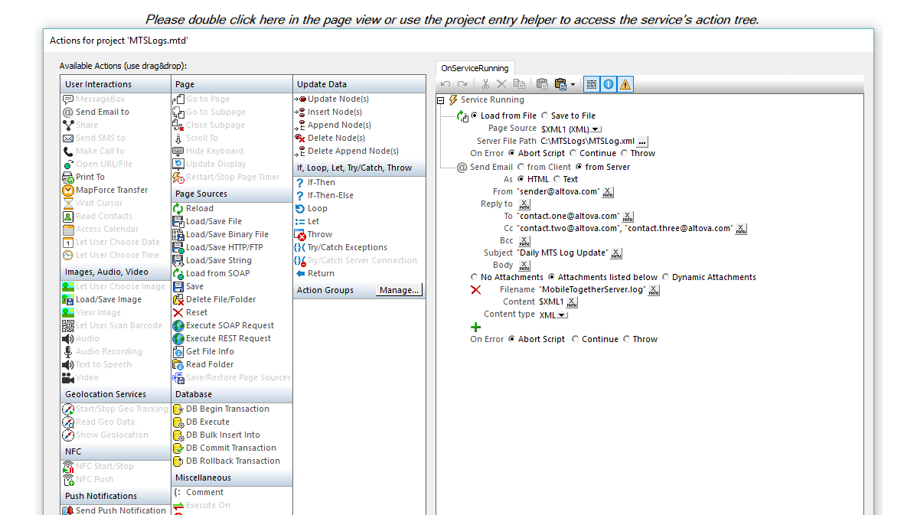Toggle the yellow warning triangle icon
The height and width of the screenshot is (515, 917).
(626, 84)
